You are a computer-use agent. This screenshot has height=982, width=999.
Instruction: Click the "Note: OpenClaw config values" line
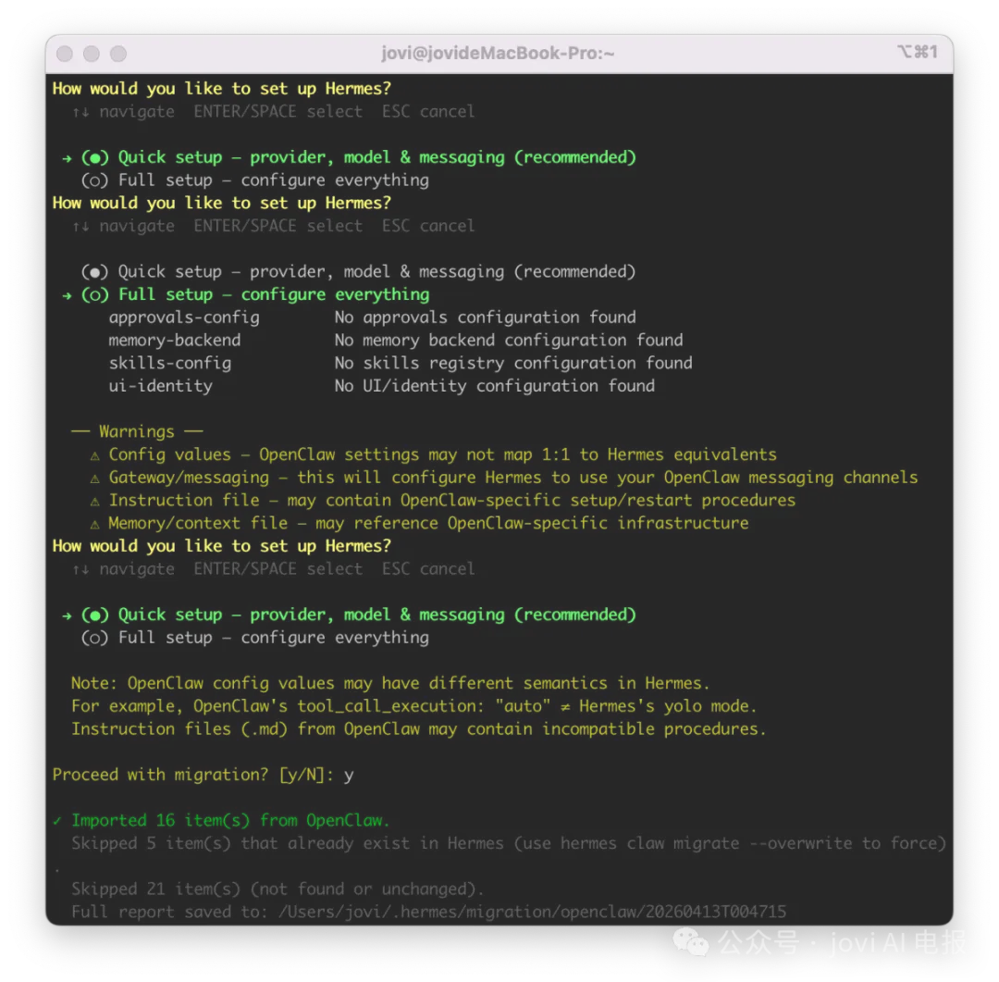[390, 684]
